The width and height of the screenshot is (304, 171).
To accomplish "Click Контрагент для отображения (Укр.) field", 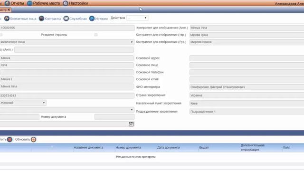I will pyautogui.click(x=247, y=35).
